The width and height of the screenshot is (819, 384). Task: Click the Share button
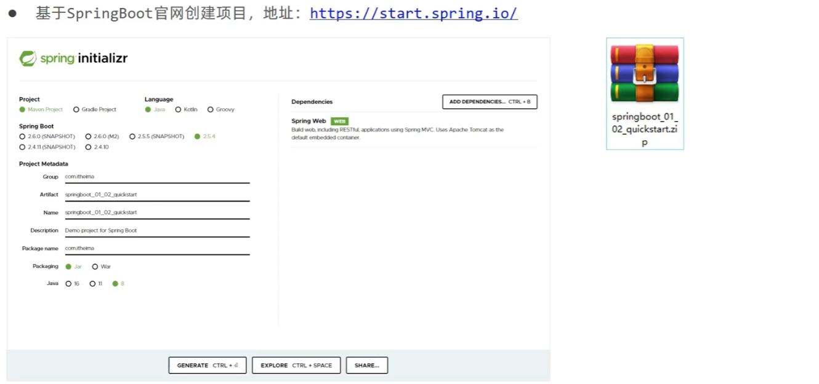[367, 365]
